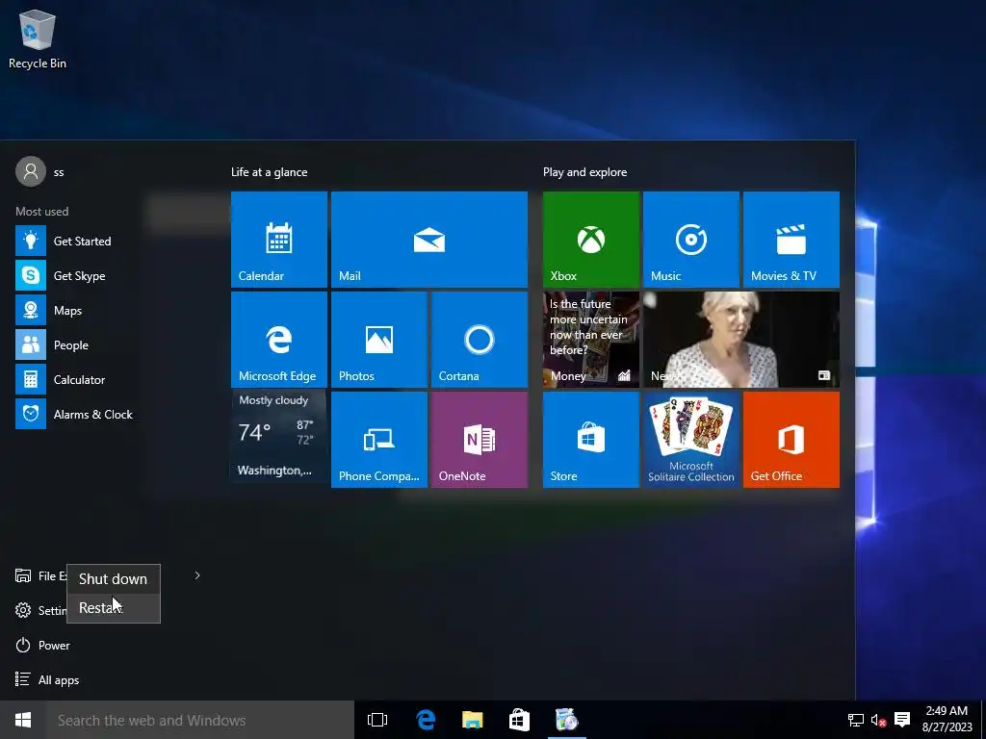Launch the Xbox tile

tap(590, 240)
